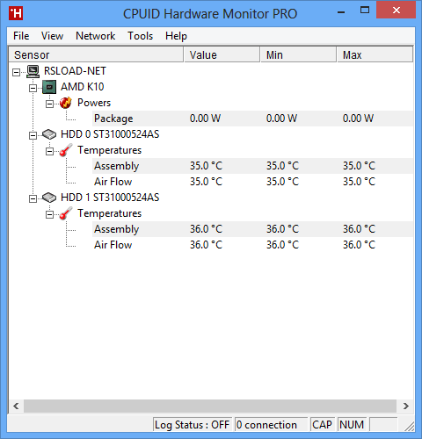Collapse the Powers node
422x439 pixels.
[49, 104]
